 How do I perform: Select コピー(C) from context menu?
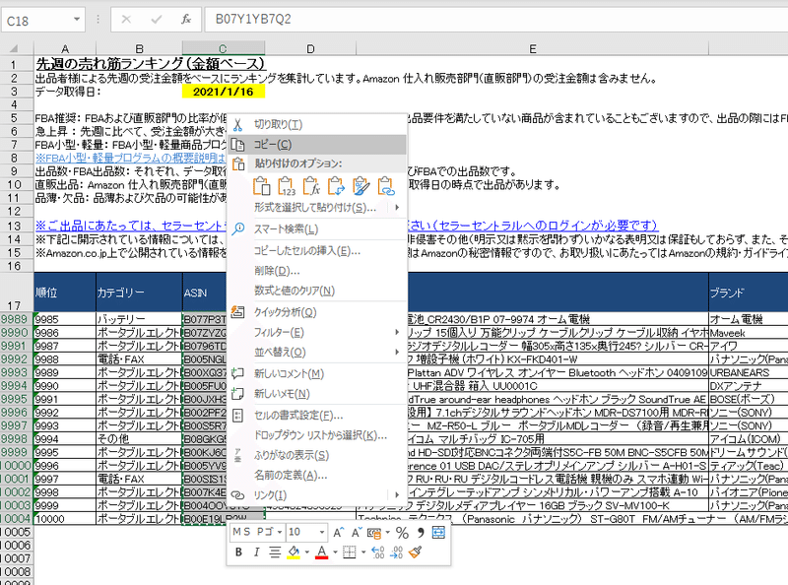[317, 145]
